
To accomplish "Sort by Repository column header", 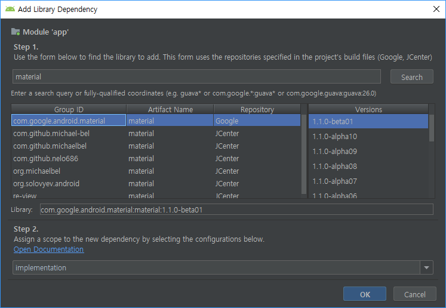I will [257, 109].
